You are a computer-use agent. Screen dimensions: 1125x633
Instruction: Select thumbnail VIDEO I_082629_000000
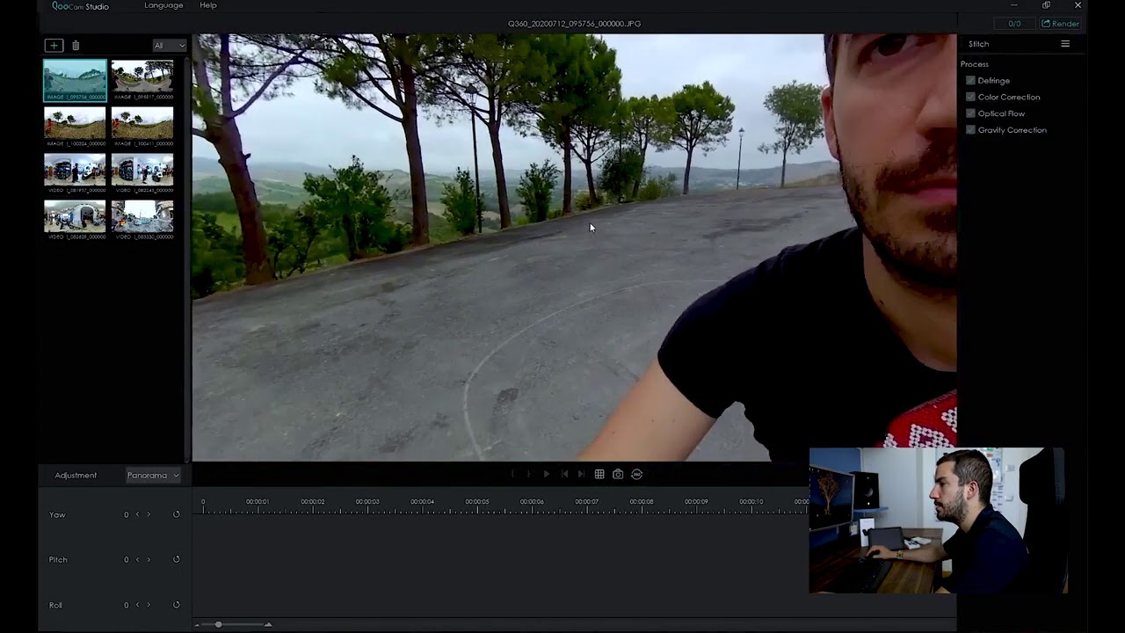75,220
